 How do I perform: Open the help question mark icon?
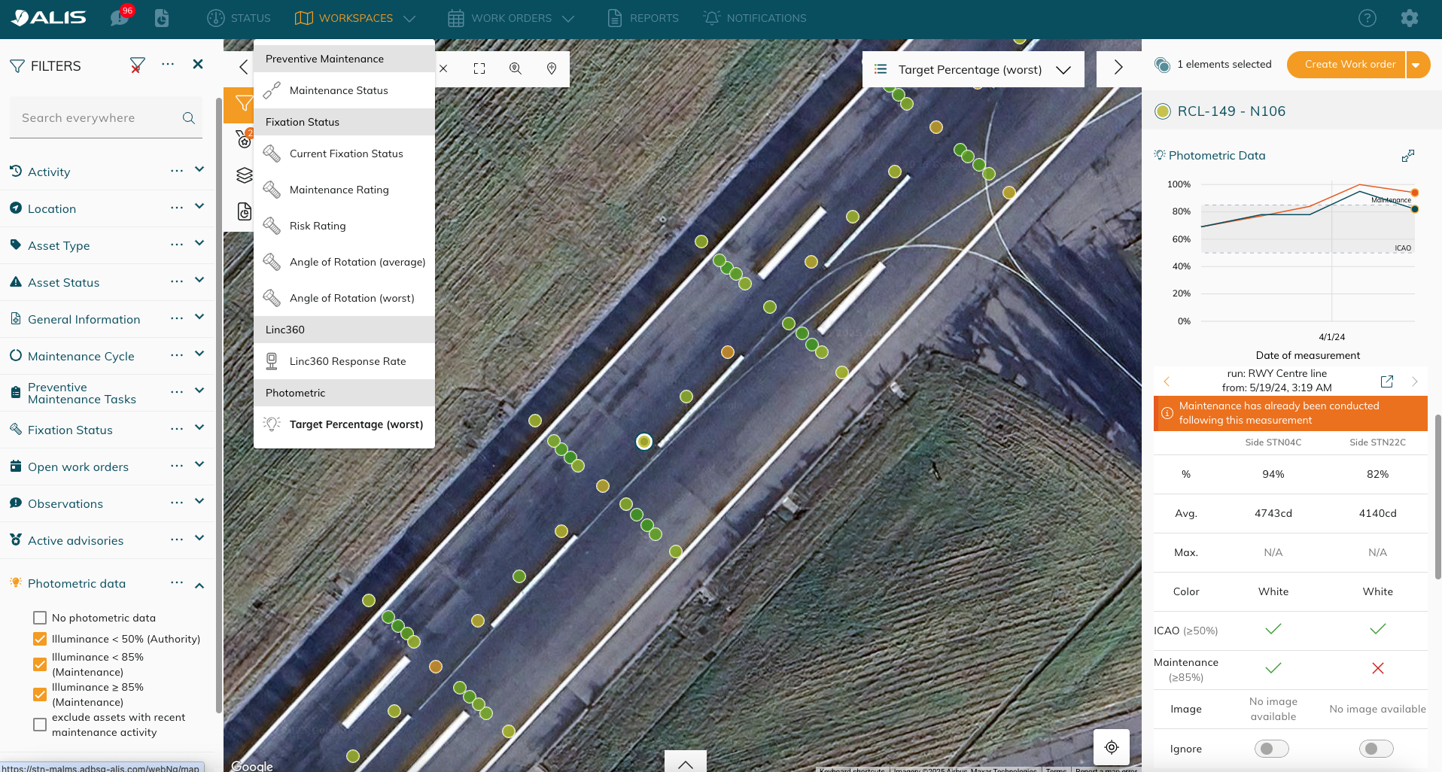coord(1367,18)
